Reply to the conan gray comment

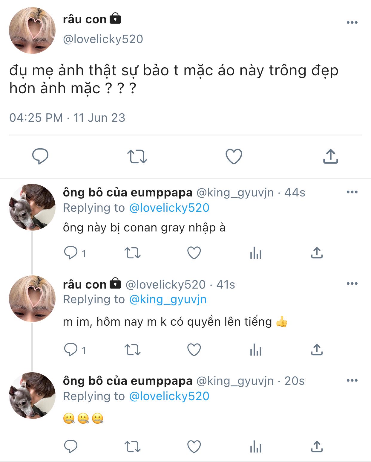[x=71, y=253]
